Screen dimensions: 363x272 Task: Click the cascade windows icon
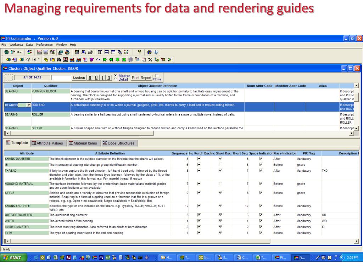click(119, 52)
